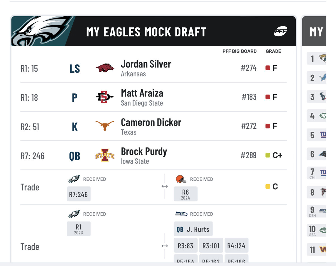
Task: Click the Iowa State logo
Action: pos(105,155)
